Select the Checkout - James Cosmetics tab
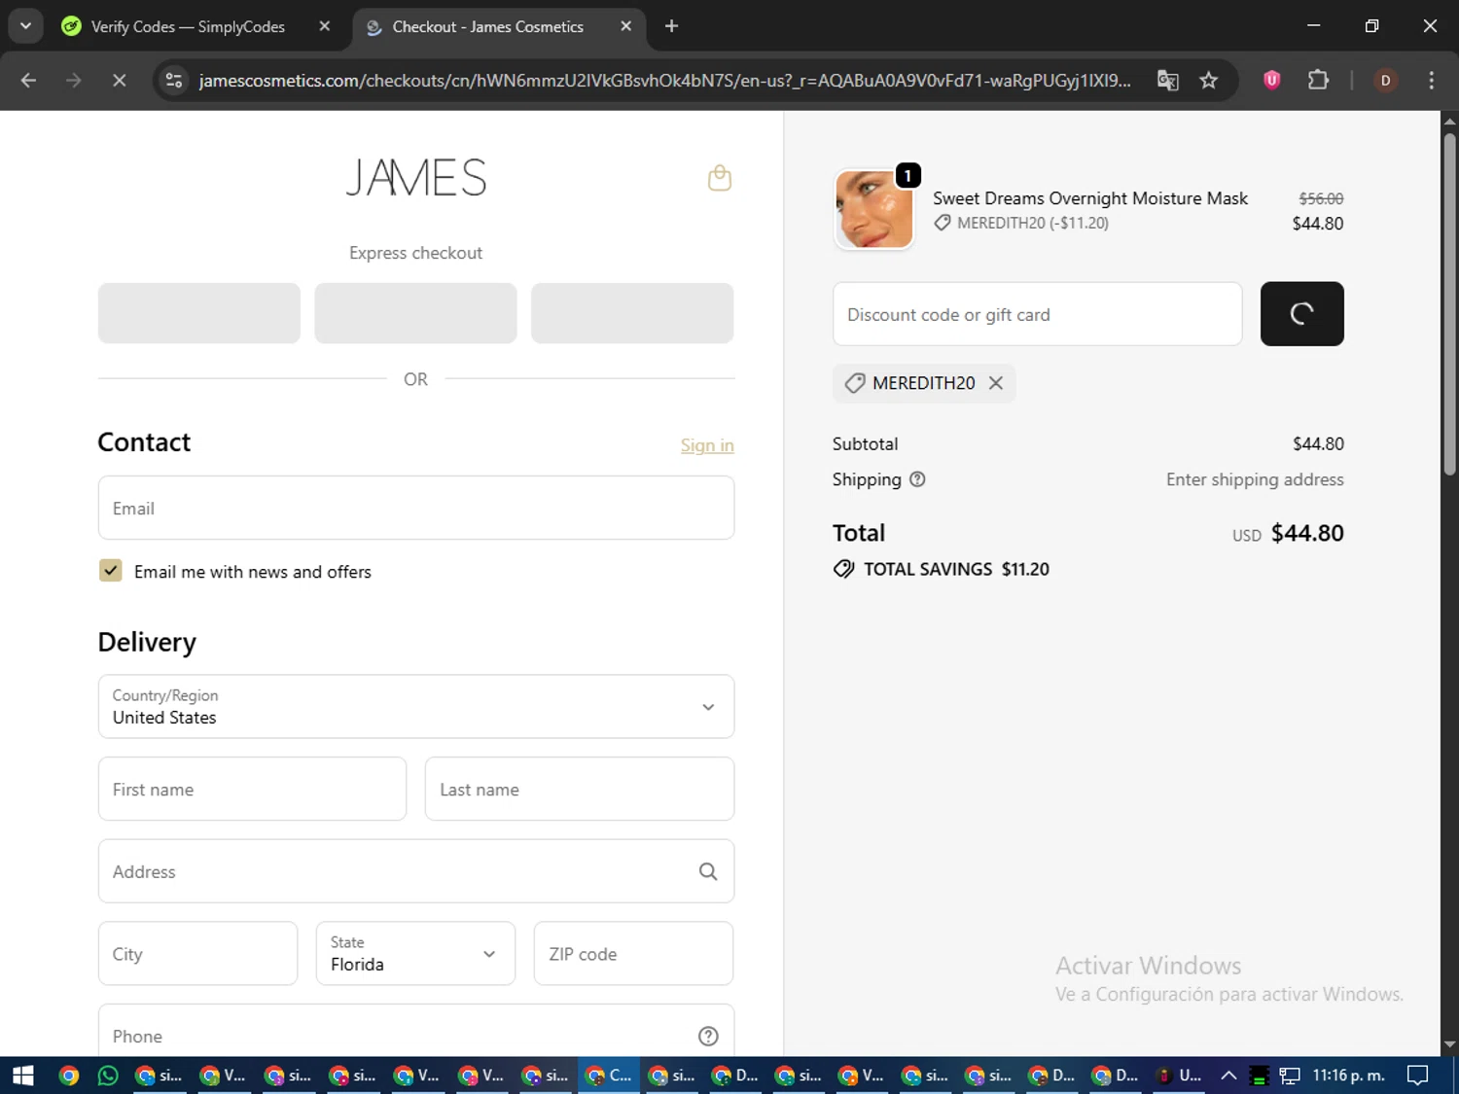 487,26
